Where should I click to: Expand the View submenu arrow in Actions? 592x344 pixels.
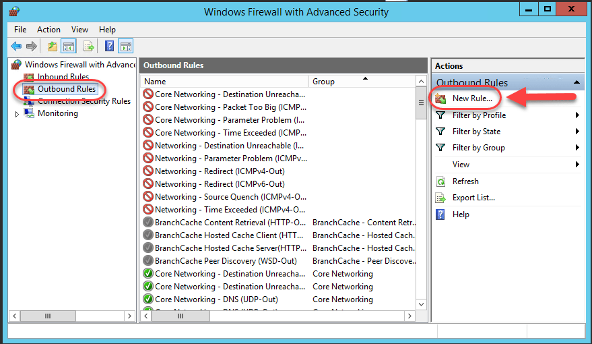click(x=577, y=165)
